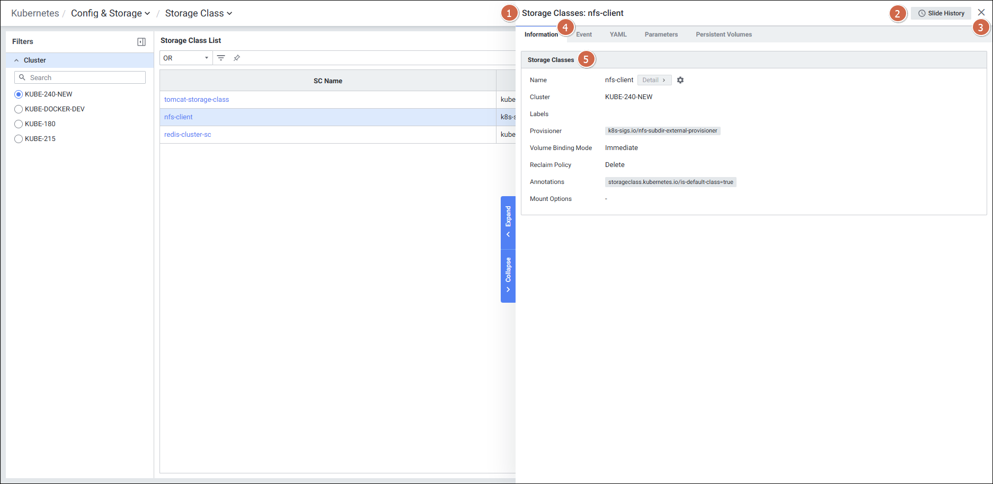Open the gear settings next to nfs-client
This screenshot has width=993, height=484.
(680, 80)
